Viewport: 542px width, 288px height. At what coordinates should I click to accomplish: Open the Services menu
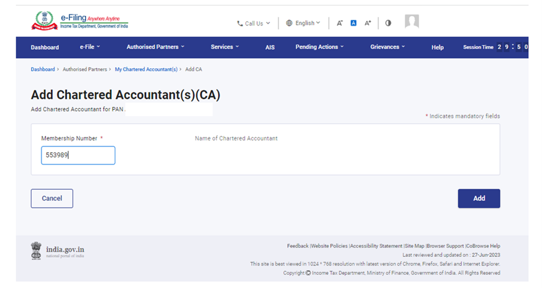(225, 47)
